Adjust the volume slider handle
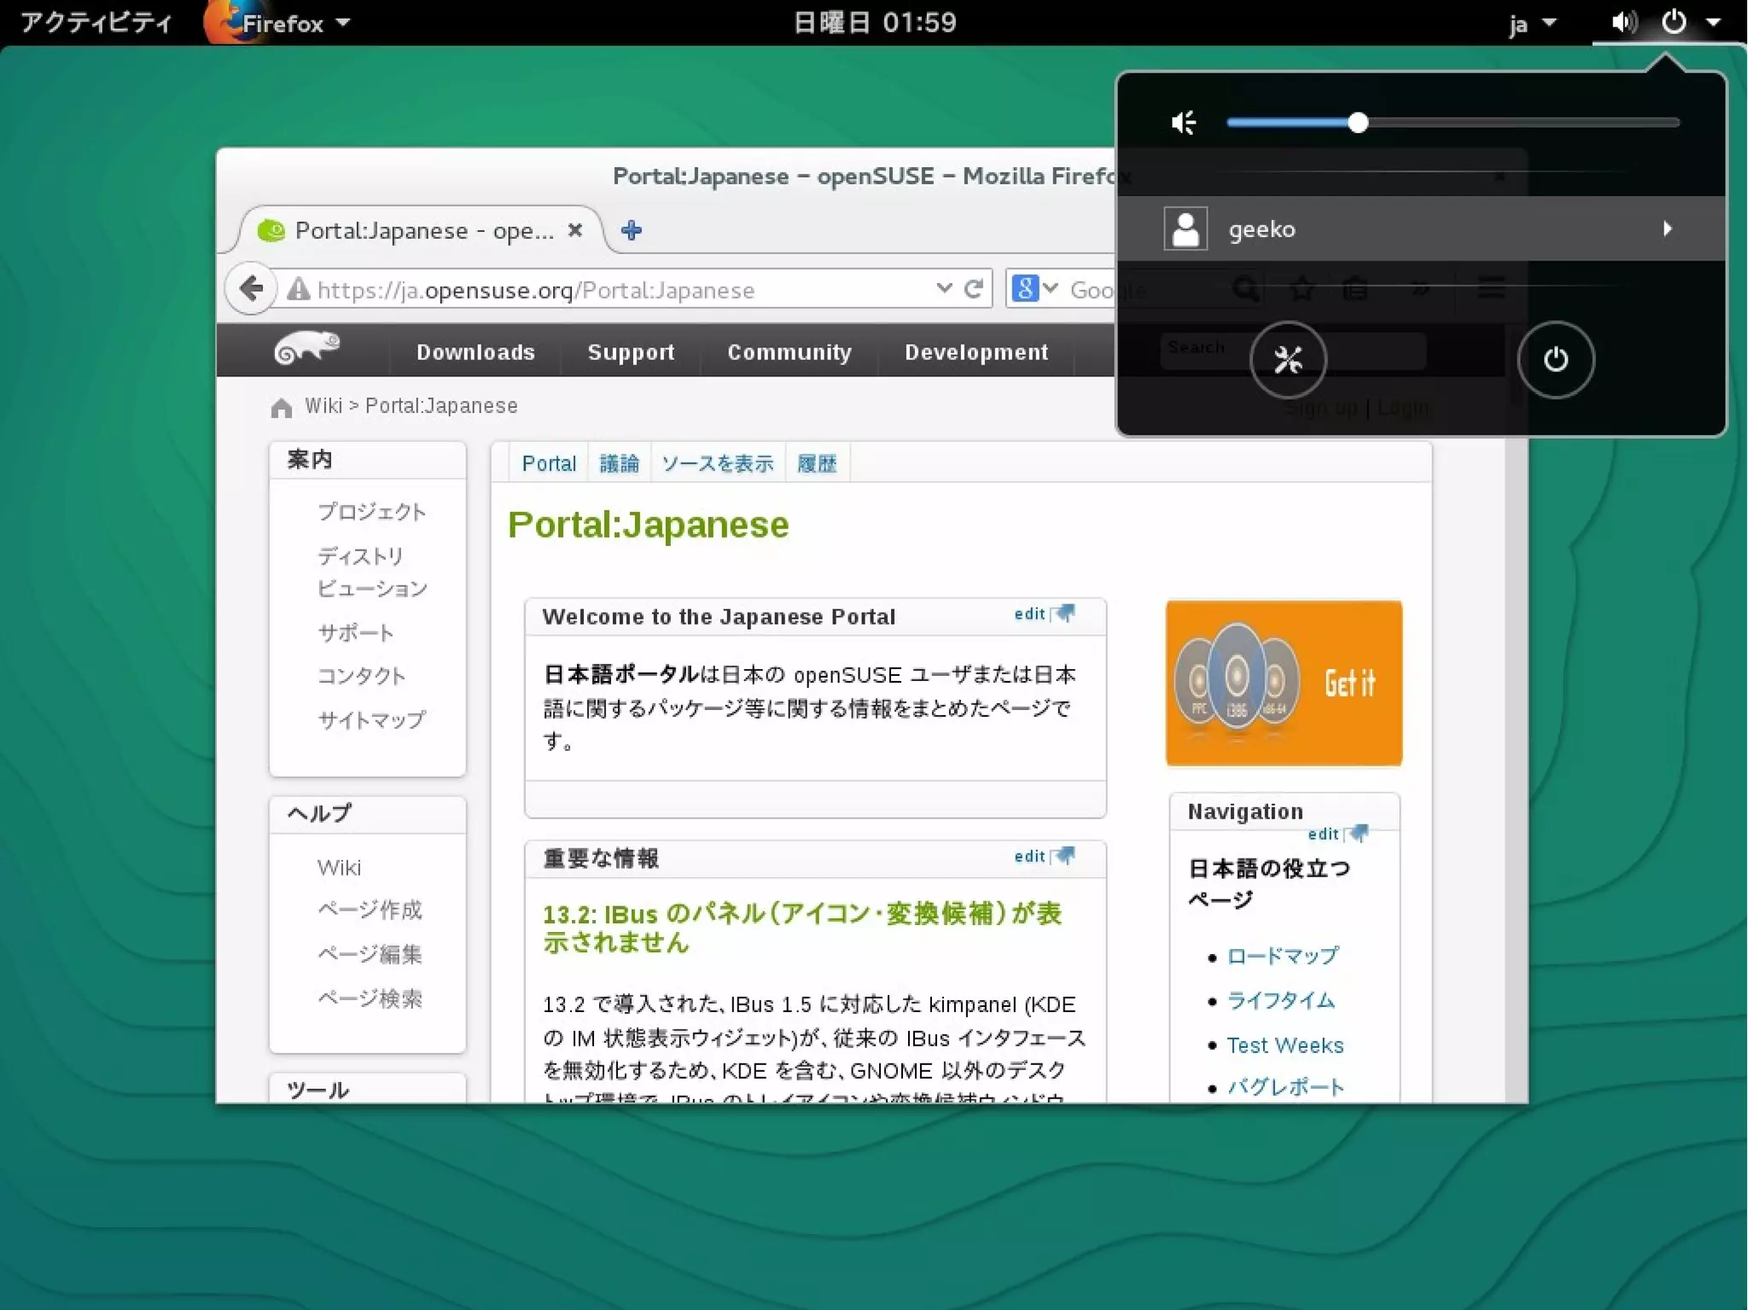The image size is (1748, 1310). 1358,123
